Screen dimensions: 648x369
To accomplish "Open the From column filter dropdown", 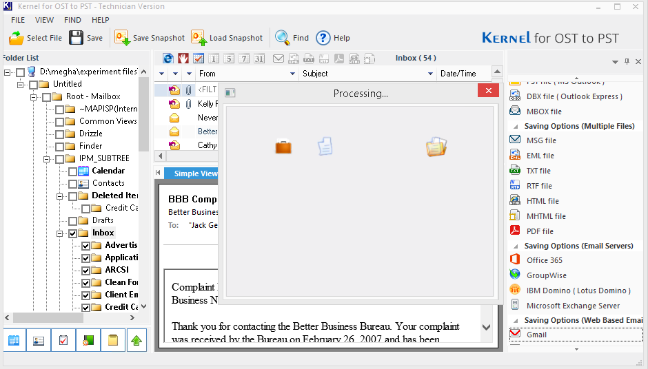I will click(292, 74).
